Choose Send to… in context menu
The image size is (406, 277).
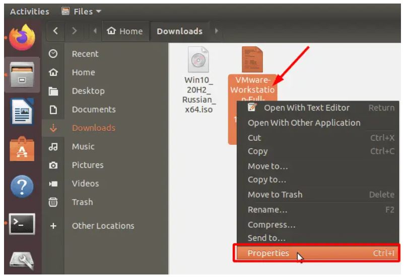(318, 238)
